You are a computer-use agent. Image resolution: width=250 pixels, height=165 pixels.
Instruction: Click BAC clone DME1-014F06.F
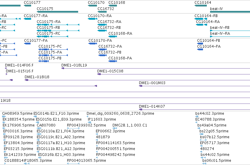(x=6, y=68)
